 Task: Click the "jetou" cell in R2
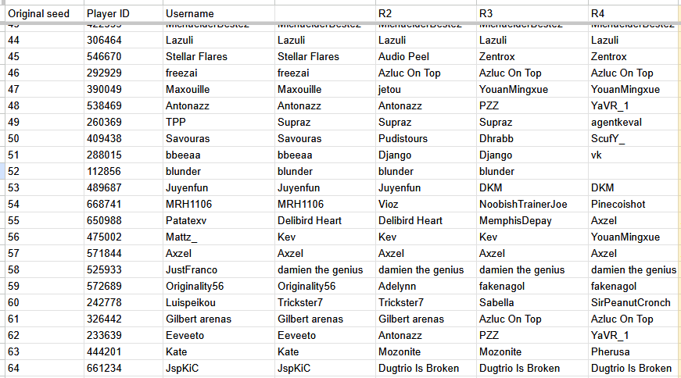click(390, 89)
